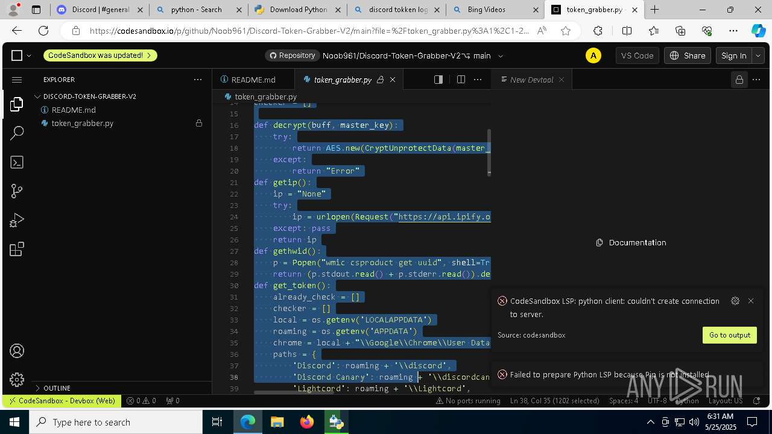Switch to the Bing Videos browser tab
This screenshot has width=772, height=434.
tap(495, 10)
